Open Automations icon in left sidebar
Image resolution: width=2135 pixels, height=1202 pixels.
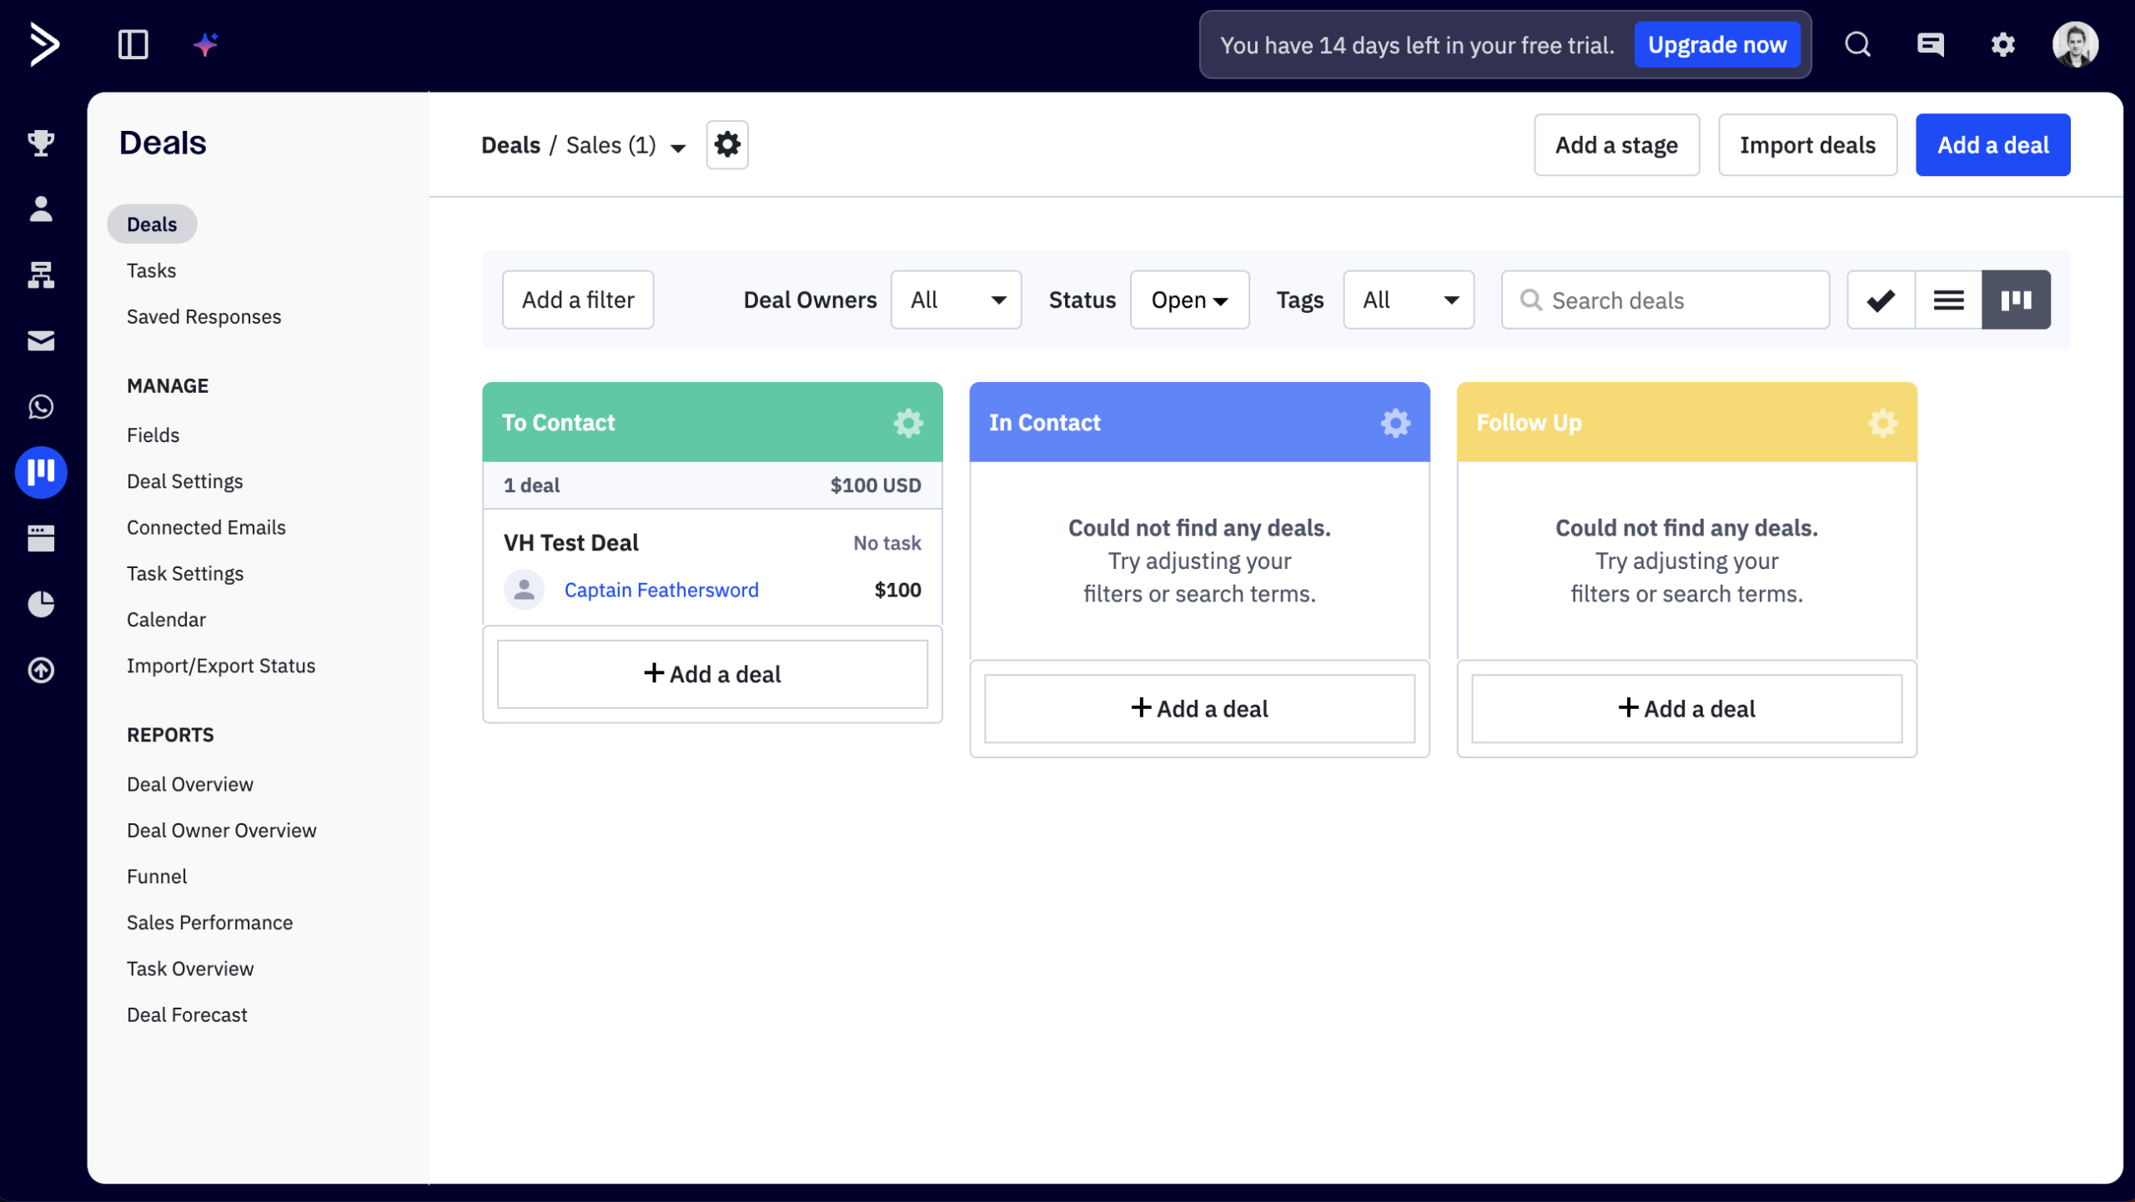[41, 274]
